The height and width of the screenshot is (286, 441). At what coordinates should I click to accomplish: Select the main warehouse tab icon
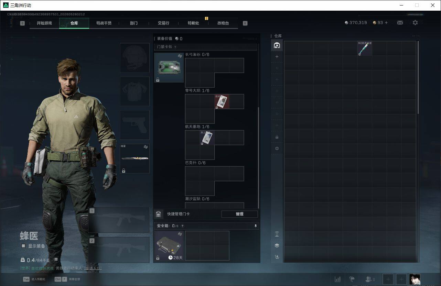[277, 45]
